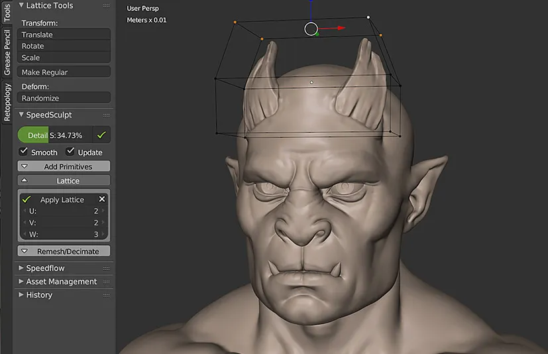Adjust the Detail size slider
Viewport: 548px width, 354px height.
pyautogui.click(x=55, y=135)
